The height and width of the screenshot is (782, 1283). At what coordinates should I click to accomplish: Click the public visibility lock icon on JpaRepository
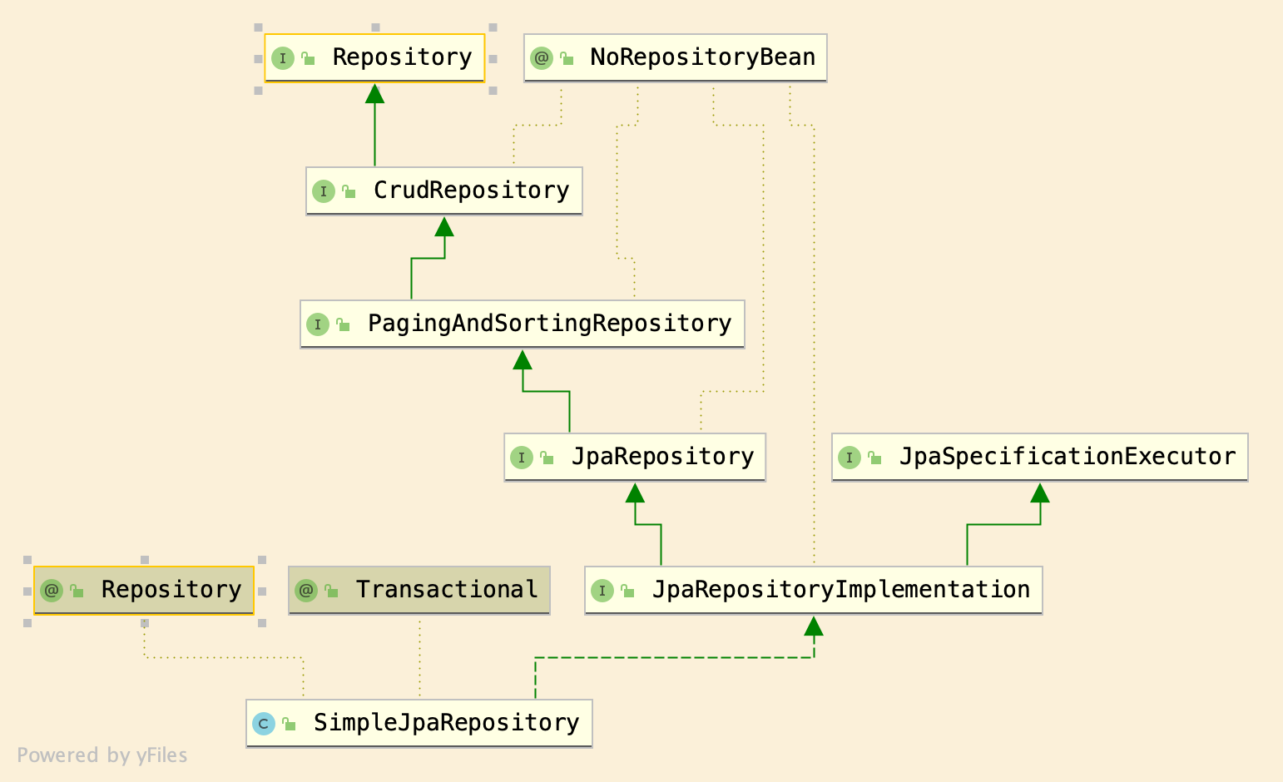tap(547, 457)
